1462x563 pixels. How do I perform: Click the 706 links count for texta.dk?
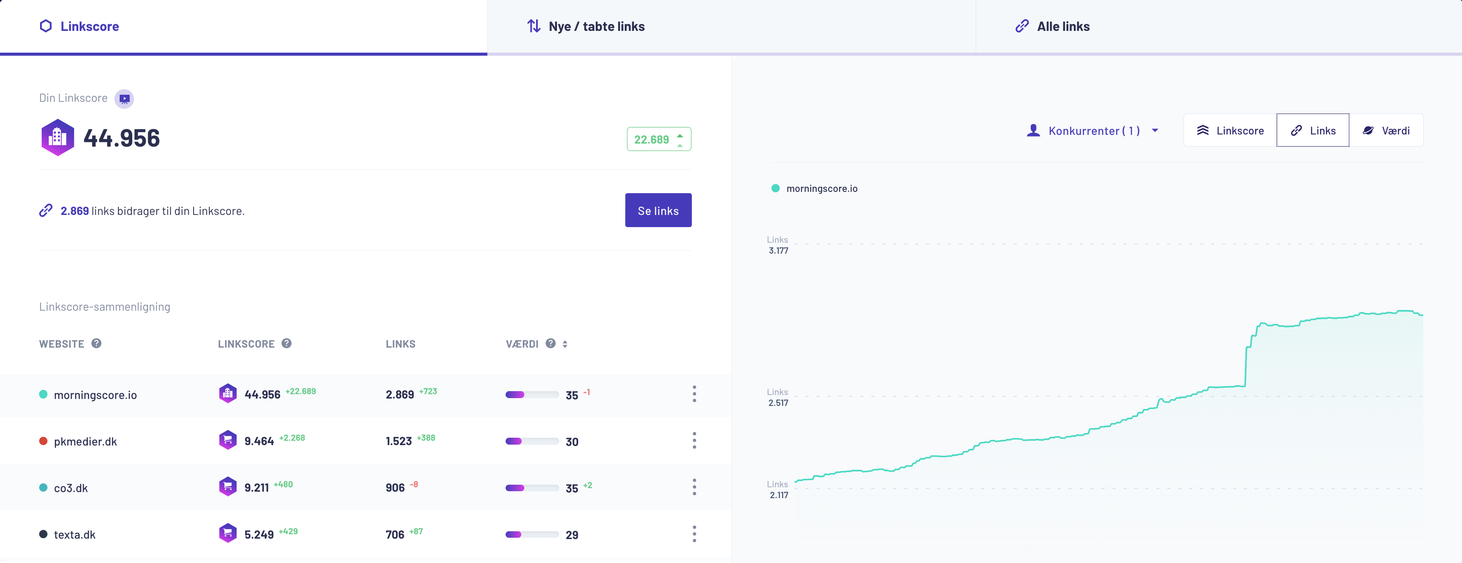[x=395, y=535]
